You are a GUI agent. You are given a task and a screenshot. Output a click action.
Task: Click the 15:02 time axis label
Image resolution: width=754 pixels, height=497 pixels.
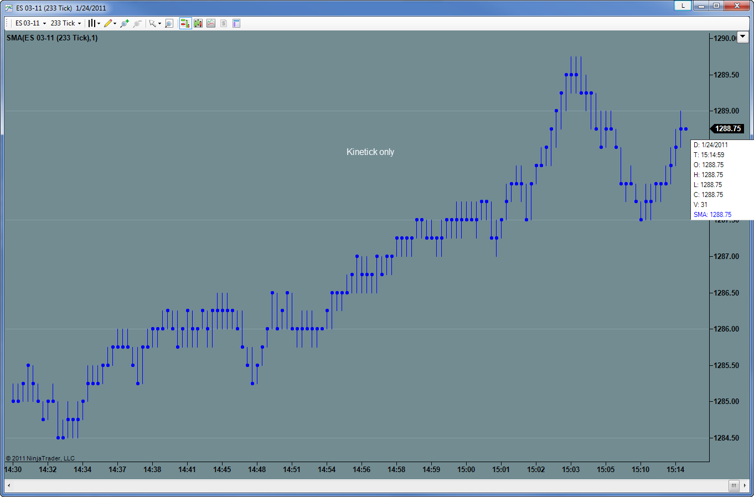[x=536, y=469]
